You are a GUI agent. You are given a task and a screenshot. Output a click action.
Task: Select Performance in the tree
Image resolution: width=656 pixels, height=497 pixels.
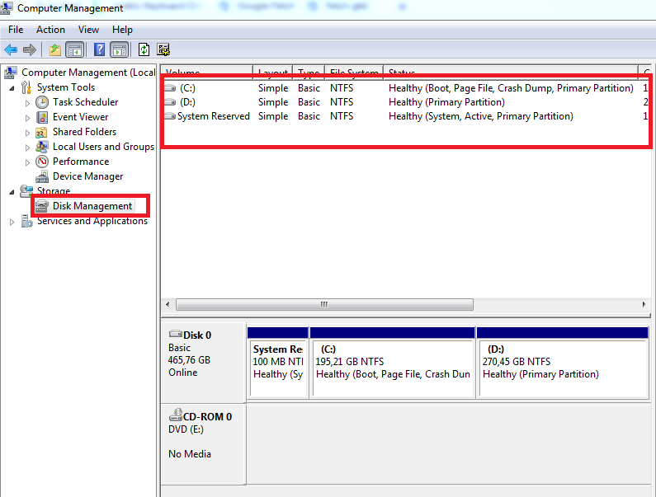(x=81, y=162)
